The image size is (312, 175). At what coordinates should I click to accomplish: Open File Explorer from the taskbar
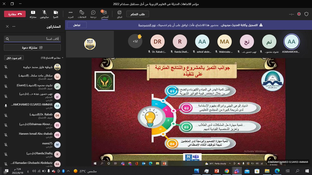point(267,171)
